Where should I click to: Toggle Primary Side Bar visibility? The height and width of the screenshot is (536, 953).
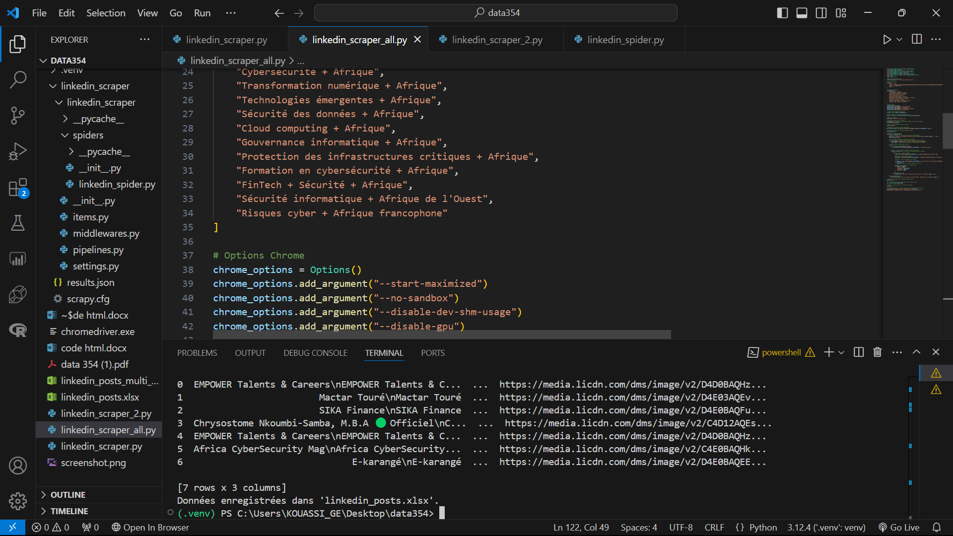tap(782, 13)
